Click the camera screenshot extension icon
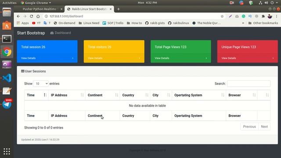Image resolution: width=281 pixels, height=158 pixels. (x=237, y=16)
